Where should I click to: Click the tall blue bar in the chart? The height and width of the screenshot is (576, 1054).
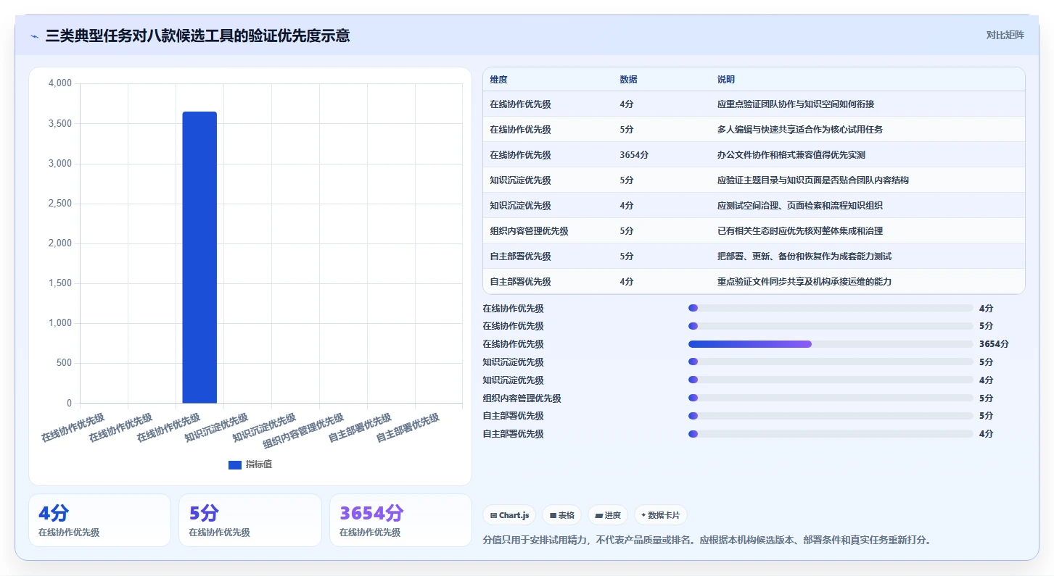pyautogui.click(x=199, y=257)
